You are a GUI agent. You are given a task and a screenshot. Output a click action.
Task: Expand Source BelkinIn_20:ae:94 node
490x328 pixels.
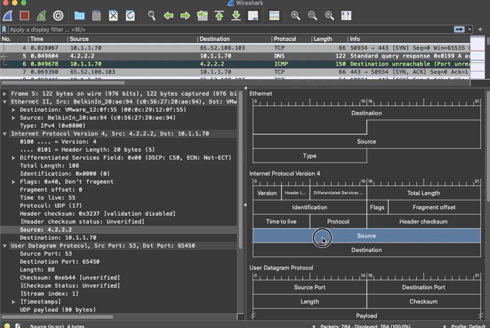click(x=13, y=118)
